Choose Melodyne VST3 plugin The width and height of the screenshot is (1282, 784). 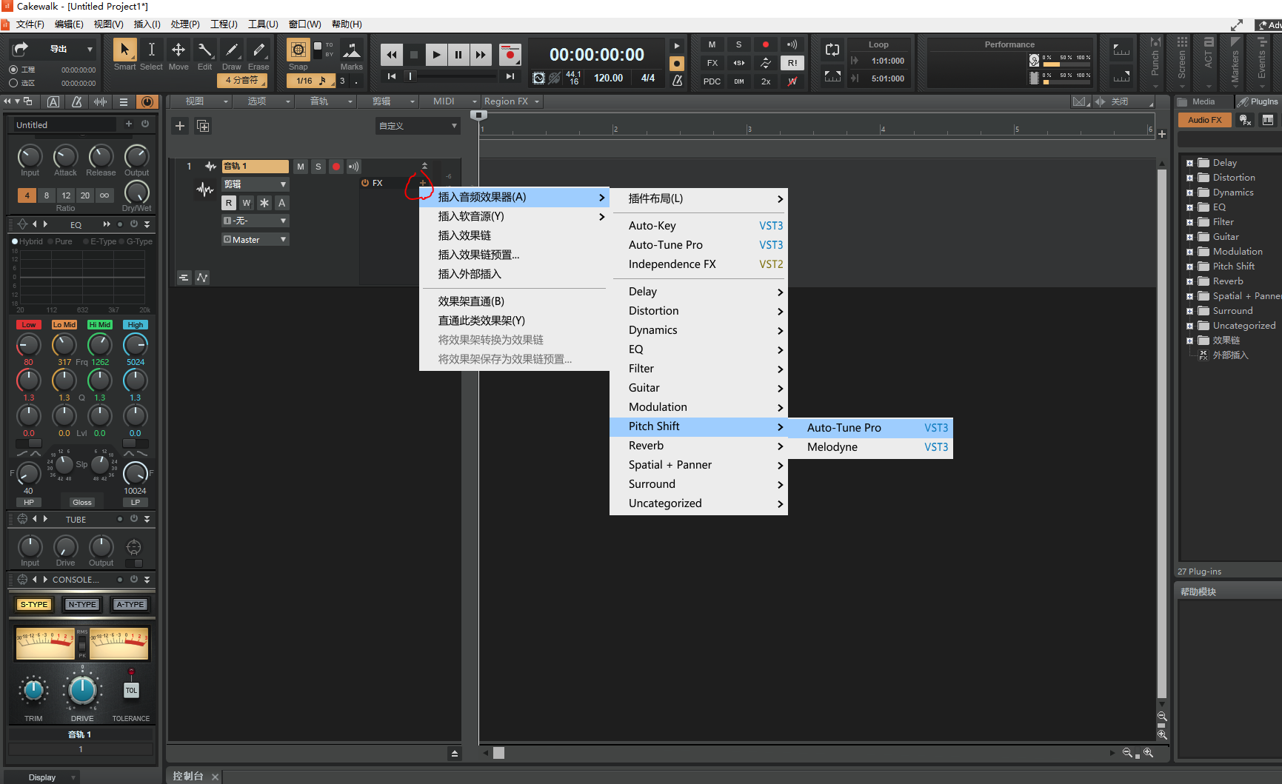pyautogui.click(x=870, y=447)
